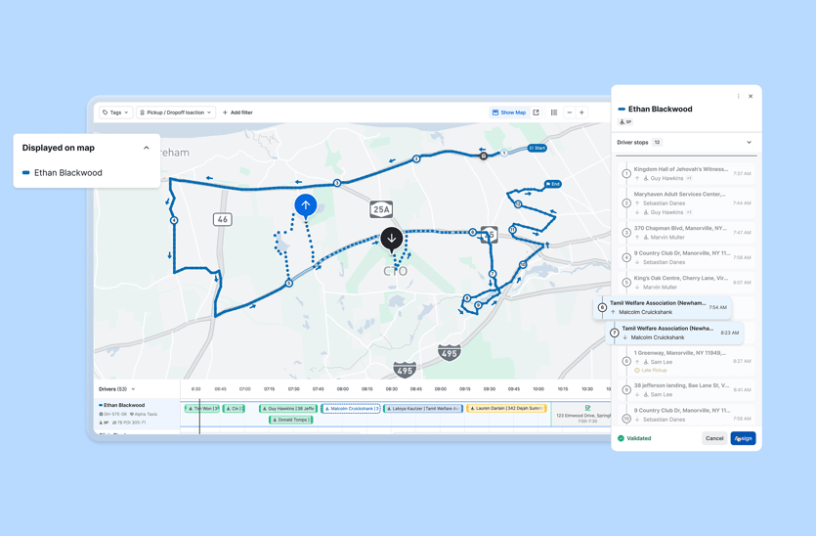Select the Malcolm Cruickshank timeline block
816x536 pixels.
[x=351, y=409]
